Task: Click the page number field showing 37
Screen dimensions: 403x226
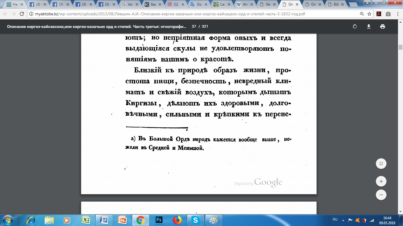Action: pyautogui.click(x=194, y=26)
